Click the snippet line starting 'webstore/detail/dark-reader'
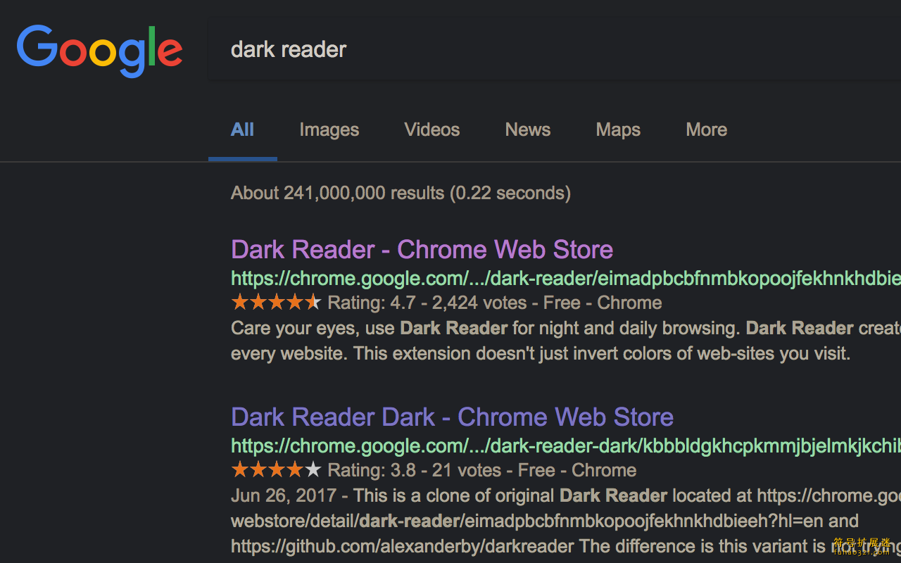The width and height of the screenshot is (901, 563). (x=545, y=521)
